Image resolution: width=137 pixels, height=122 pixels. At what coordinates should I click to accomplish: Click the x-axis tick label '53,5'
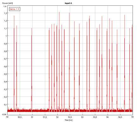click(95, 117)
